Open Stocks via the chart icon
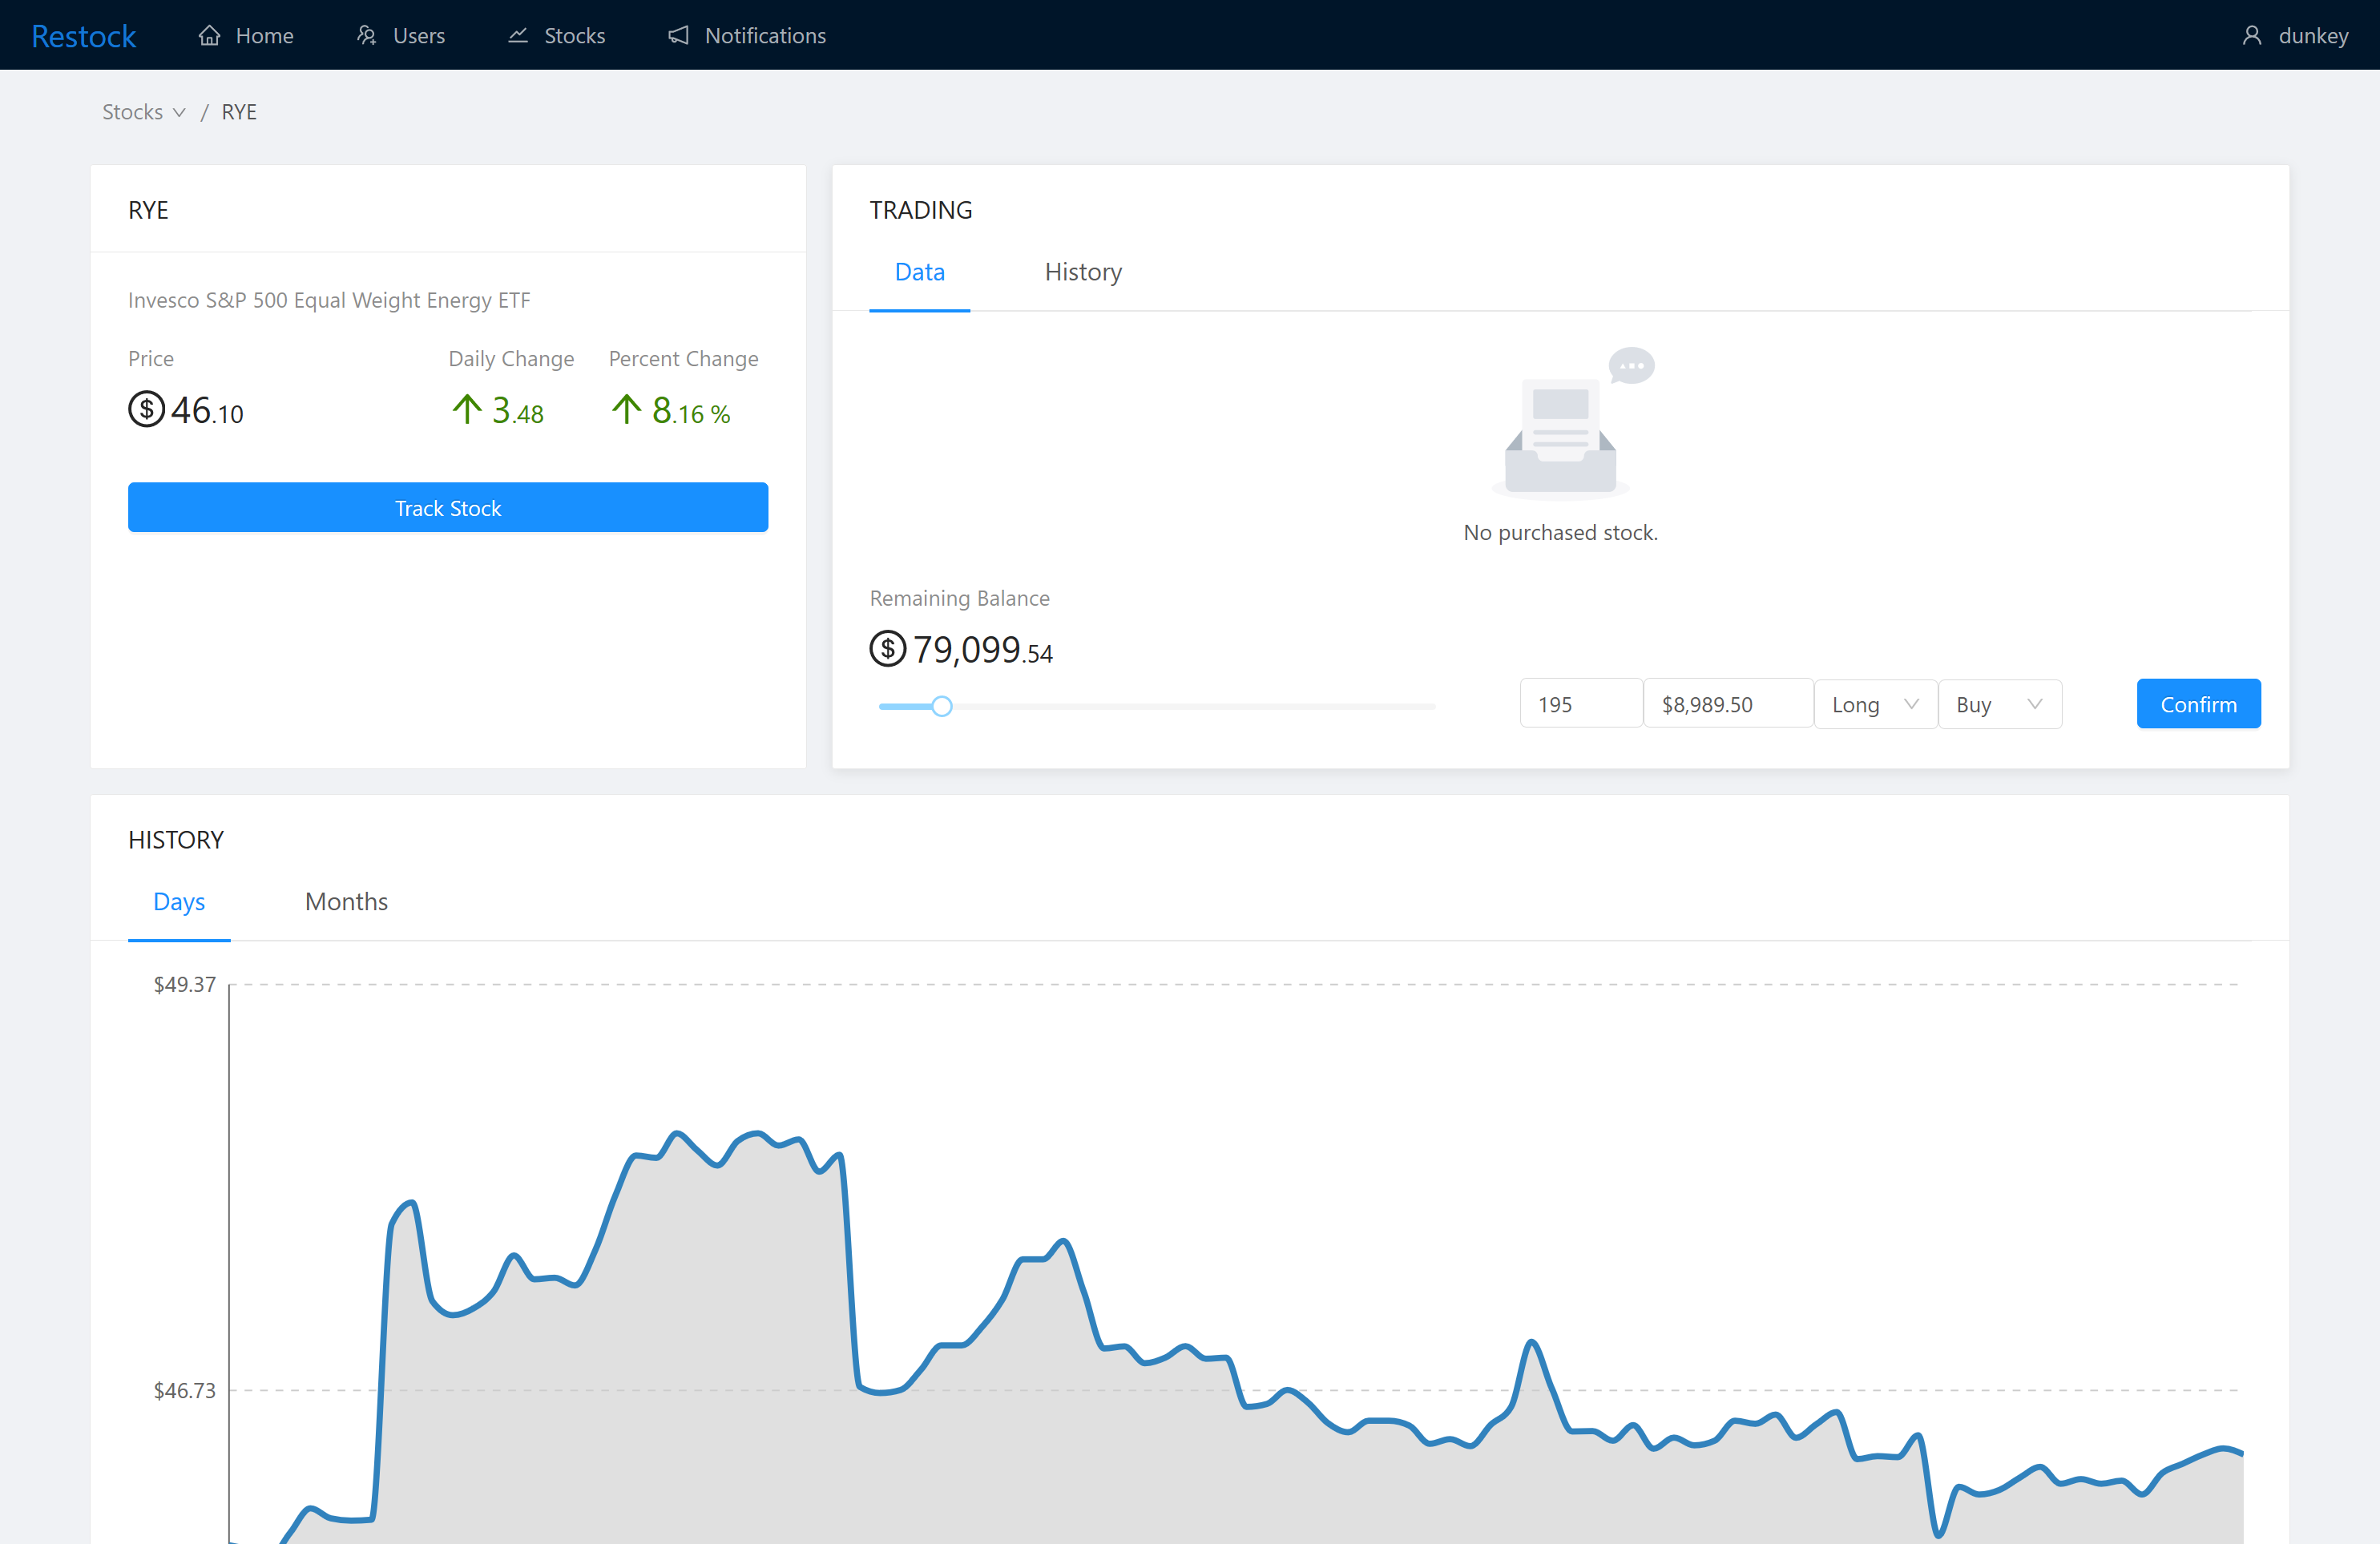2380x1544 pixels. point(518,35)
